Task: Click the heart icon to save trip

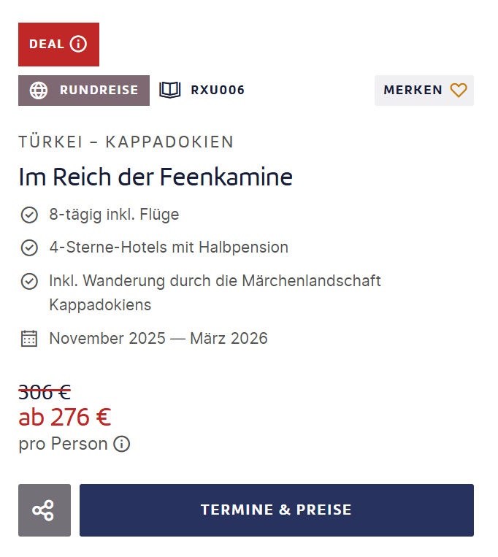Action: coord(459,91)
